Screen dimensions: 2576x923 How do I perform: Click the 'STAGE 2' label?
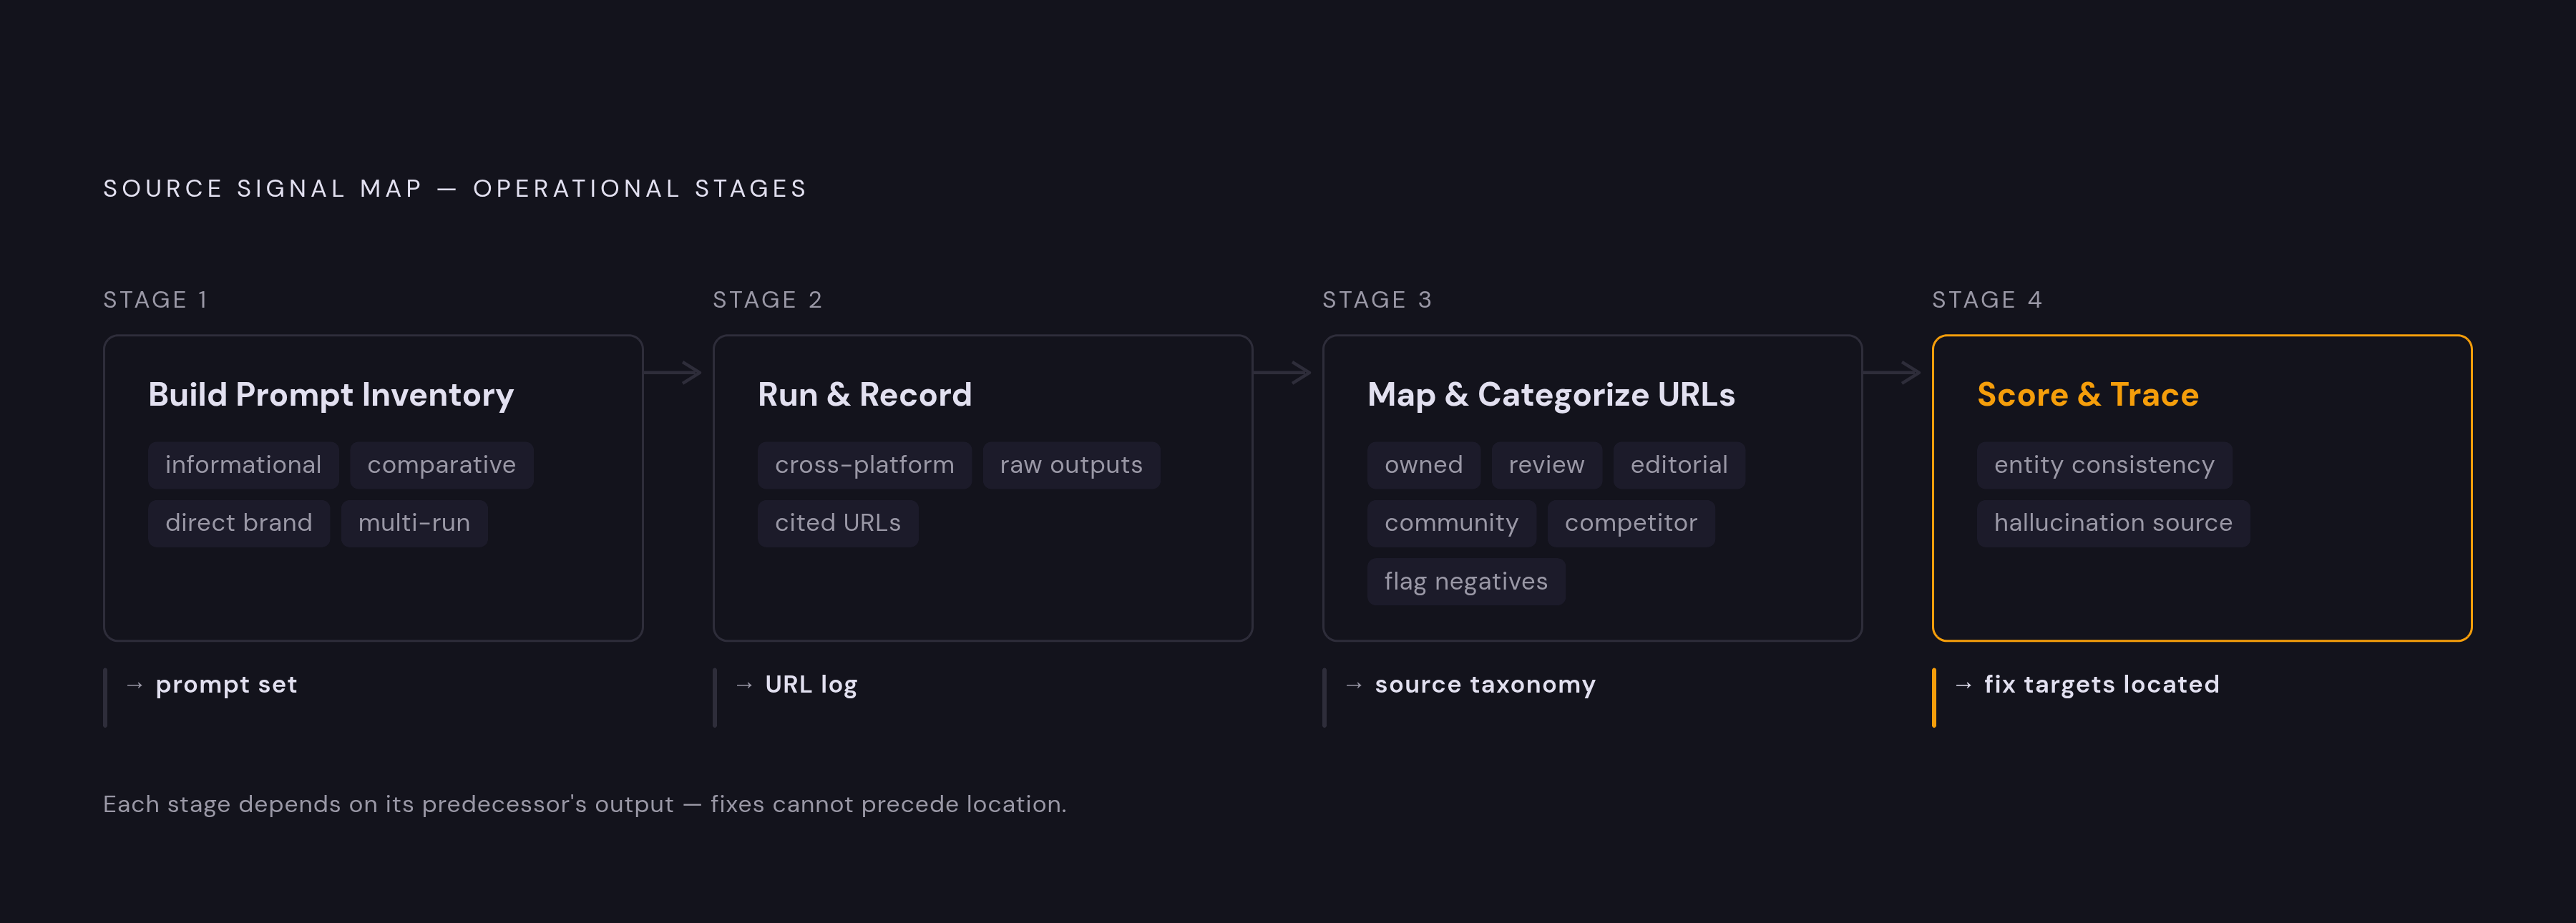point(767,300)
